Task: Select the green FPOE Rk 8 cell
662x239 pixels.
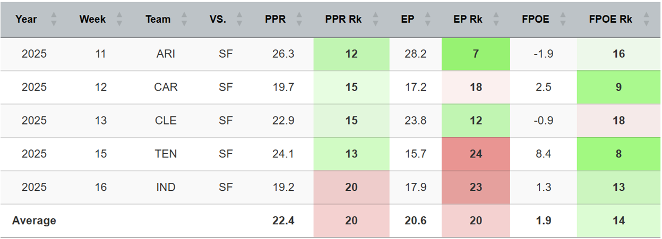Action: [618, 154]
